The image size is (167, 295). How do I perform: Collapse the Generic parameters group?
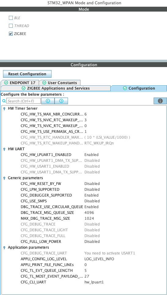[4, 178]
